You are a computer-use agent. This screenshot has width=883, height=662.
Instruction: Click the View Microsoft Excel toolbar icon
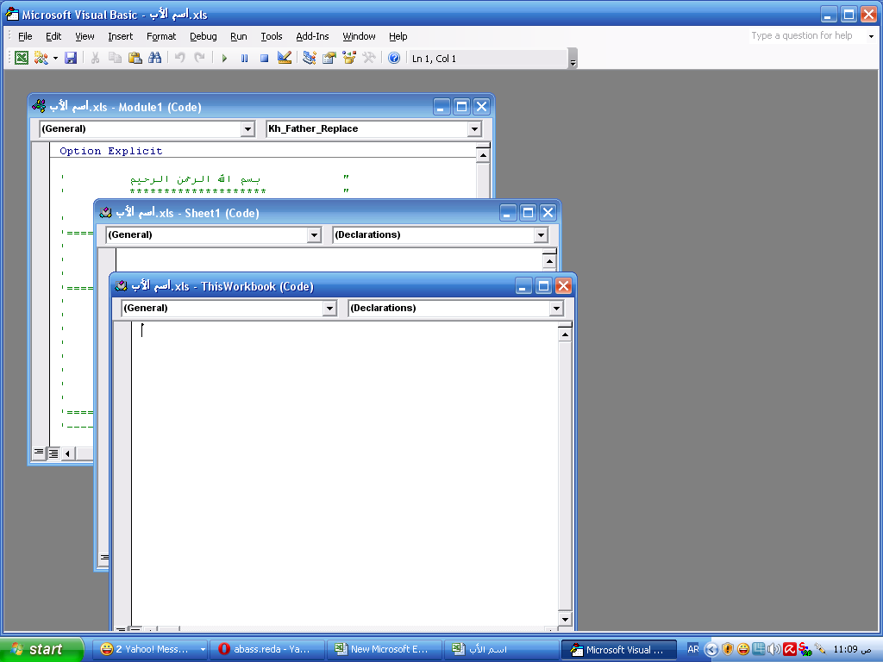[22, 58]
